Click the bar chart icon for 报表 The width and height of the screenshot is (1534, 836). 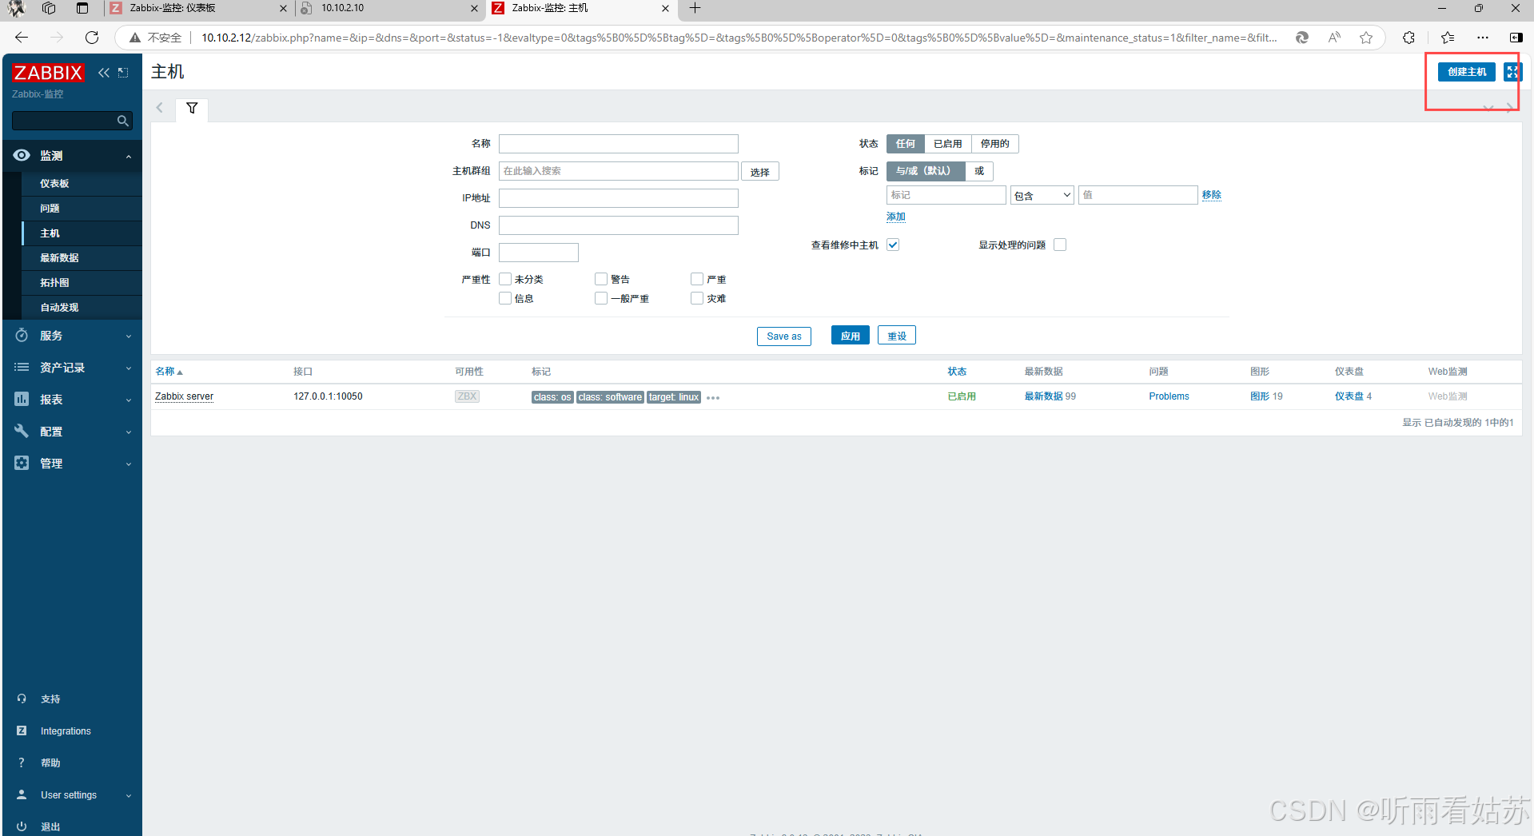22,399
